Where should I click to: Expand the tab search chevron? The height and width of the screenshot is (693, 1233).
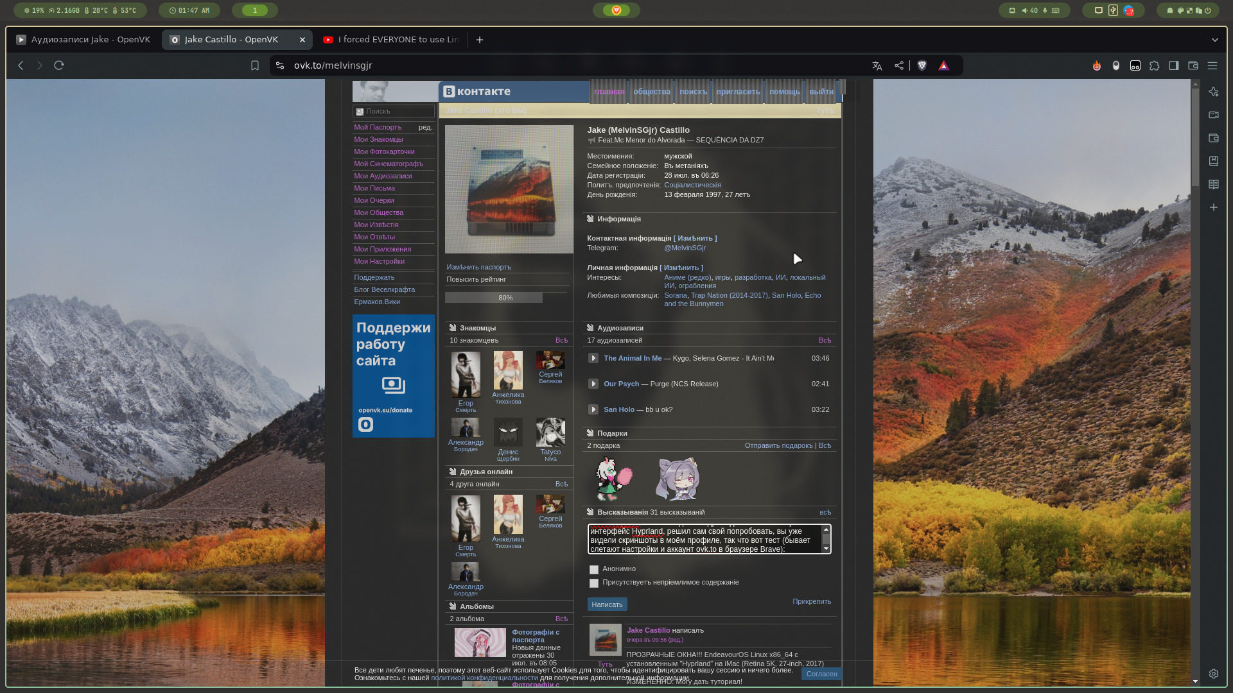tap(1214, 40)
